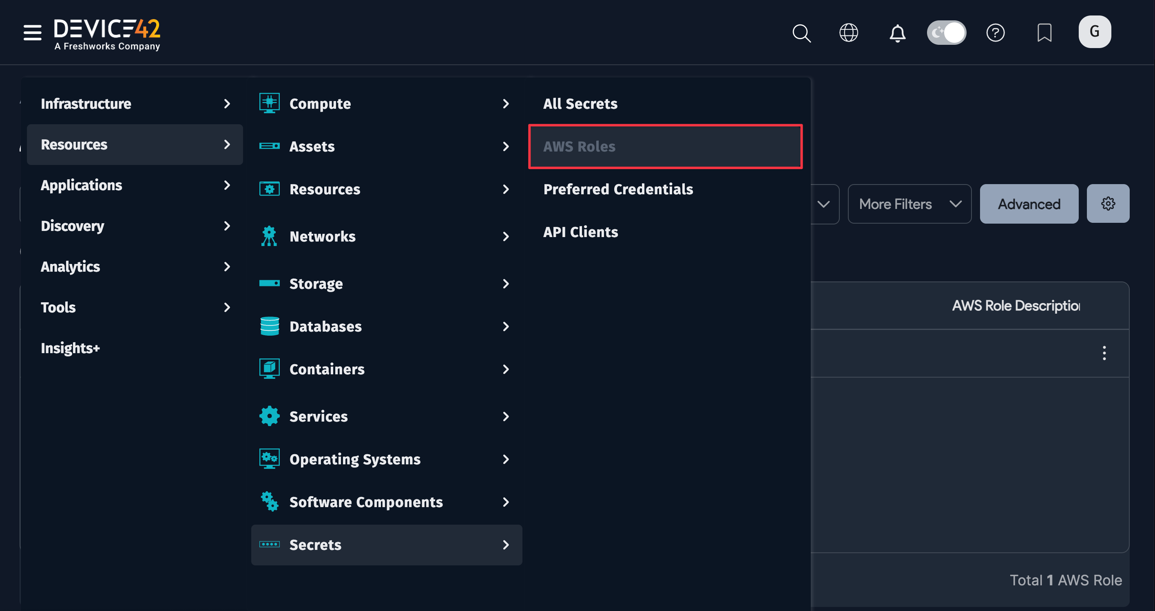This screenshot has width=1155, height=611.
Task: Click the Databases cylinder icon
Action: click(x=269, y=326)
